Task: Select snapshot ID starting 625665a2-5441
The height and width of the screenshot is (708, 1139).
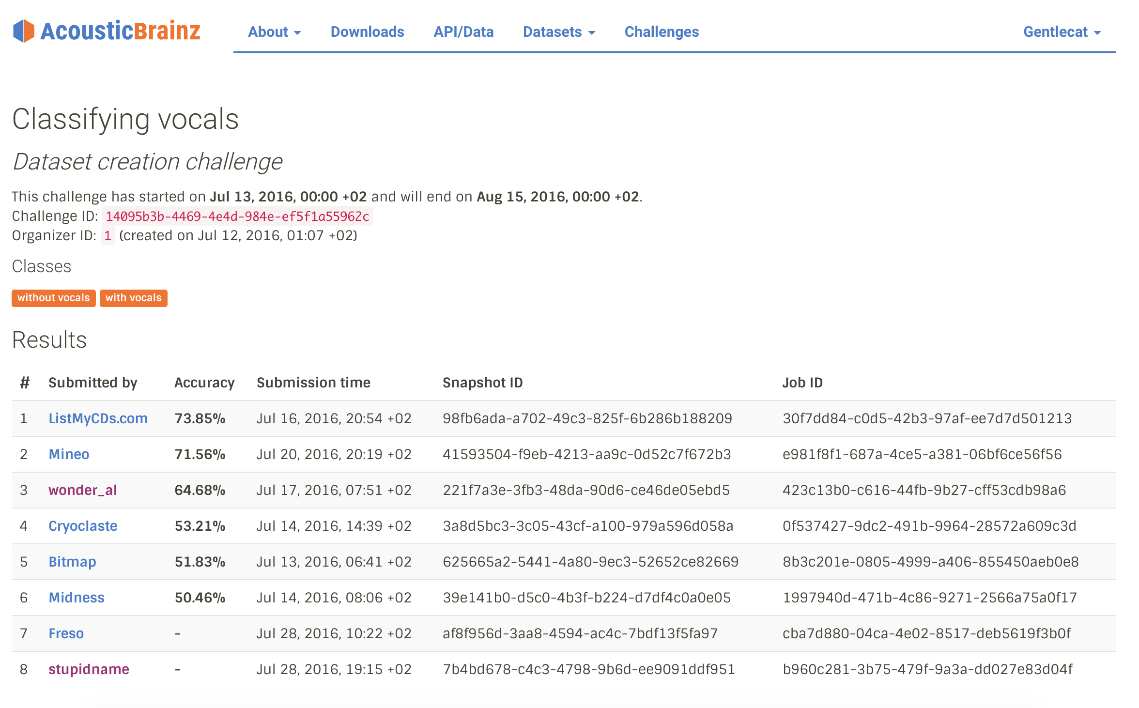Action: coord(591,562)
